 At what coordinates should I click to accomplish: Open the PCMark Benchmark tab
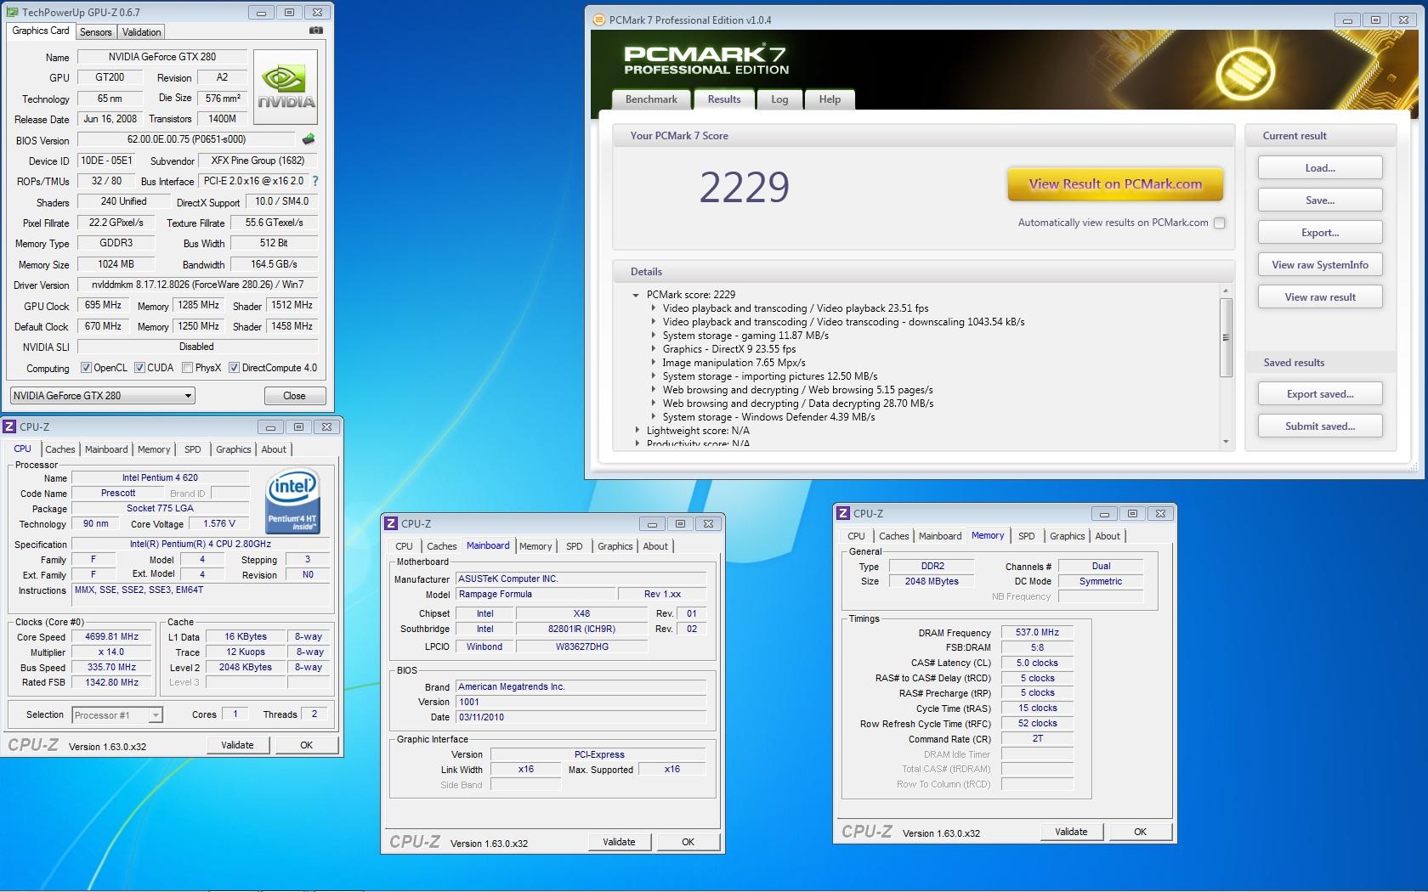click(x=651, y=99)
